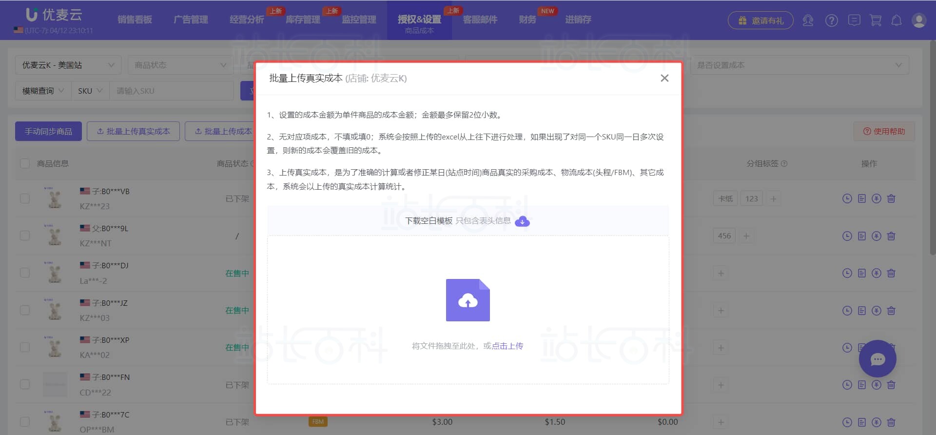
Task: Close the 批量上传真实成本 dialog with the X
Action: [664, 78]
